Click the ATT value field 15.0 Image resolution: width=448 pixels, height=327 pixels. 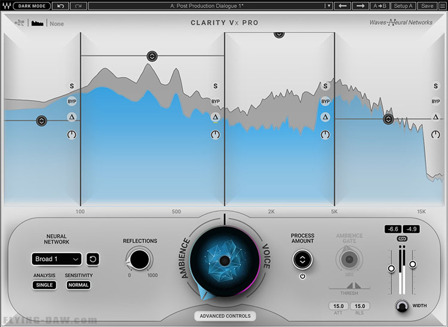click(338, 306)
